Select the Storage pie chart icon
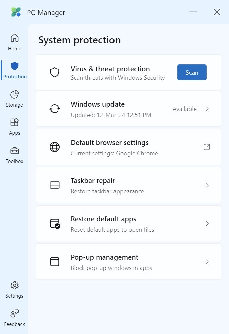This screenshot has height=334, width=229. [x=15, y=94]
